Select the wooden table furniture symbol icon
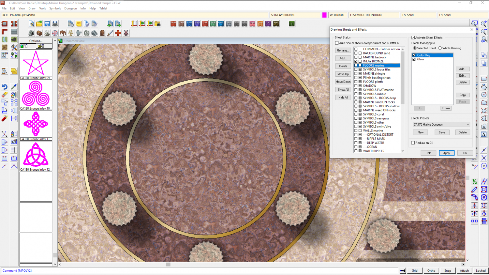 (63, 33)
